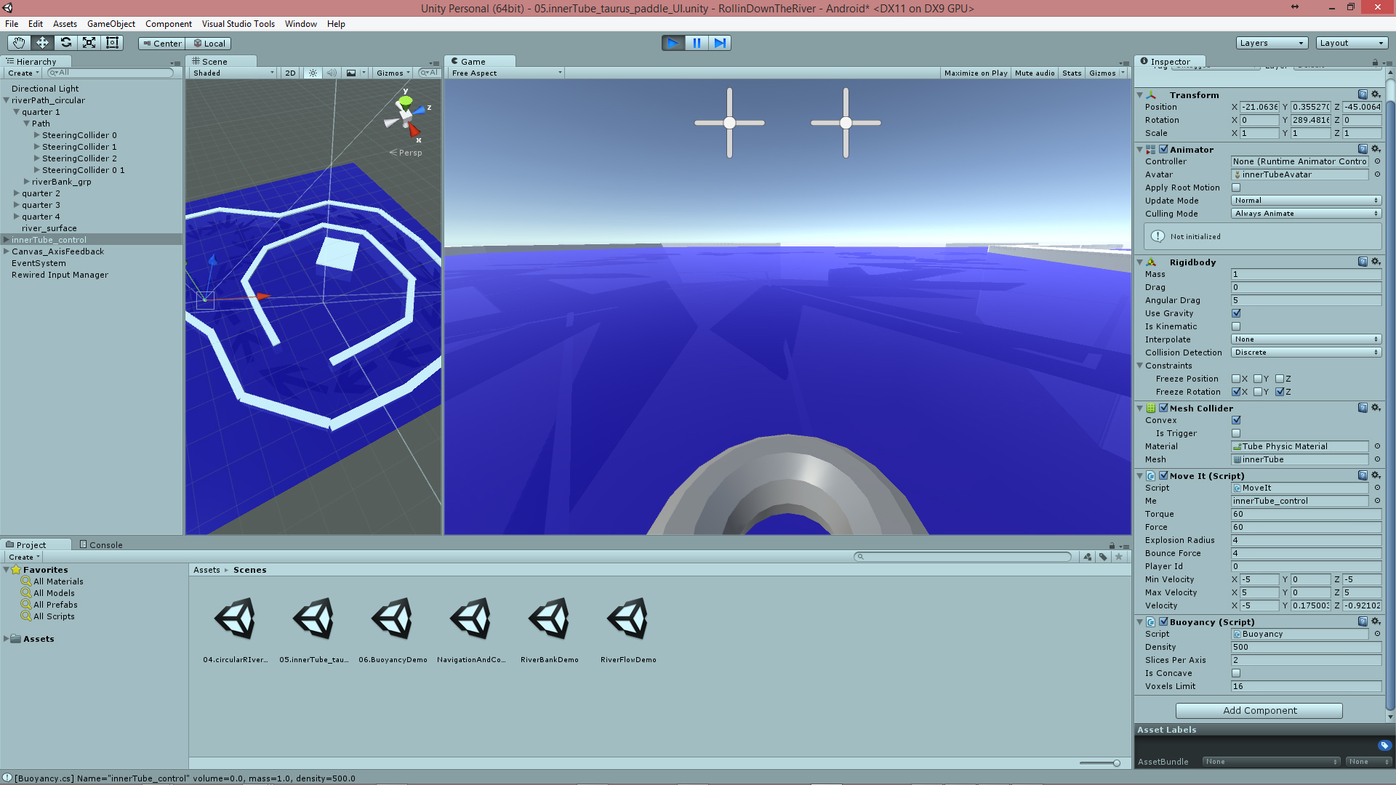Click the Step frame button

click(x=719, y=43)
